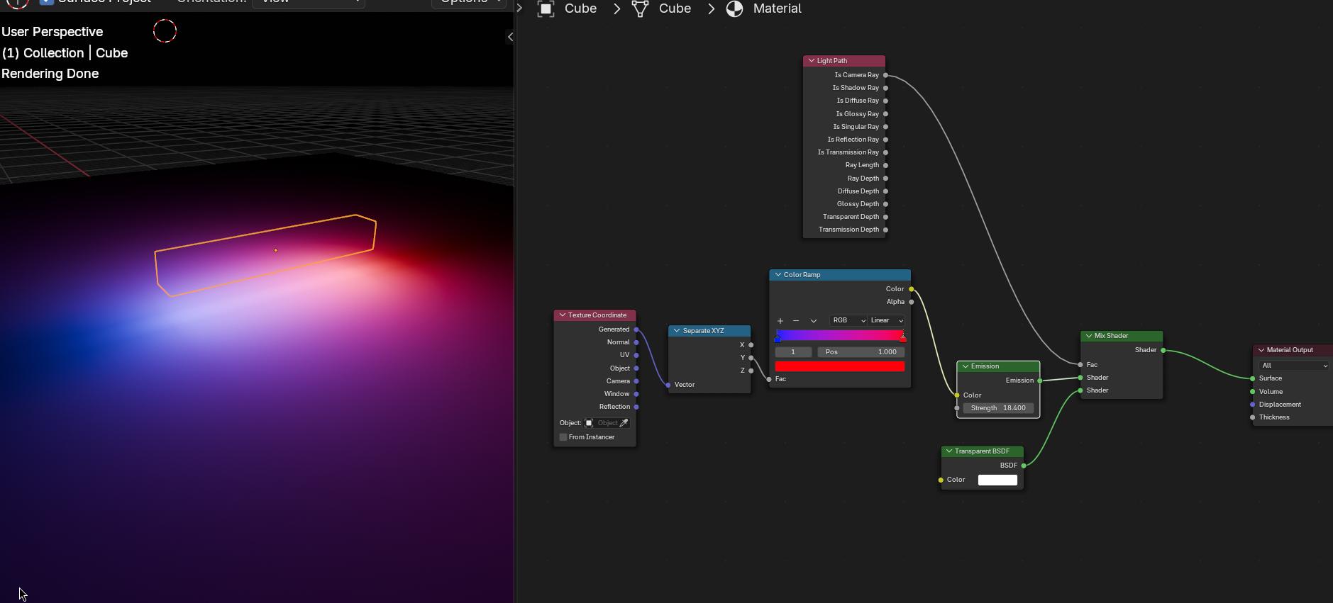Click the Emission node output socket
This screenshot has width=1333, height=603.
point(1040,381)
